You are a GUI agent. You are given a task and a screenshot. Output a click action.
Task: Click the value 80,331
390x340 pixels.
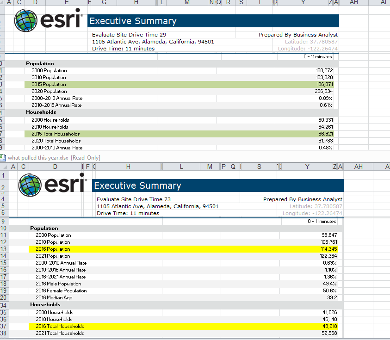pyautogui.click(x=326, y=120)
